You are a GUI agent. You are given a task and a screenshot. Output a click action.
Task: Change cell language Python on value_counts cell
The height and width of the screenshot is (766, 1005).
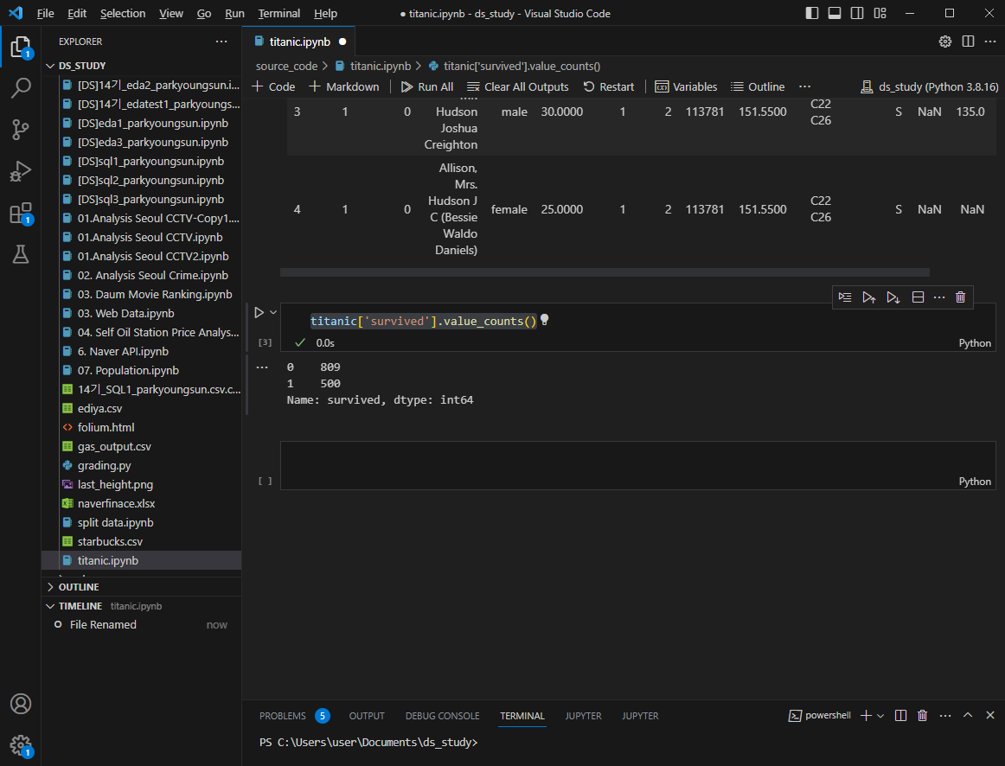pos(974,343)
